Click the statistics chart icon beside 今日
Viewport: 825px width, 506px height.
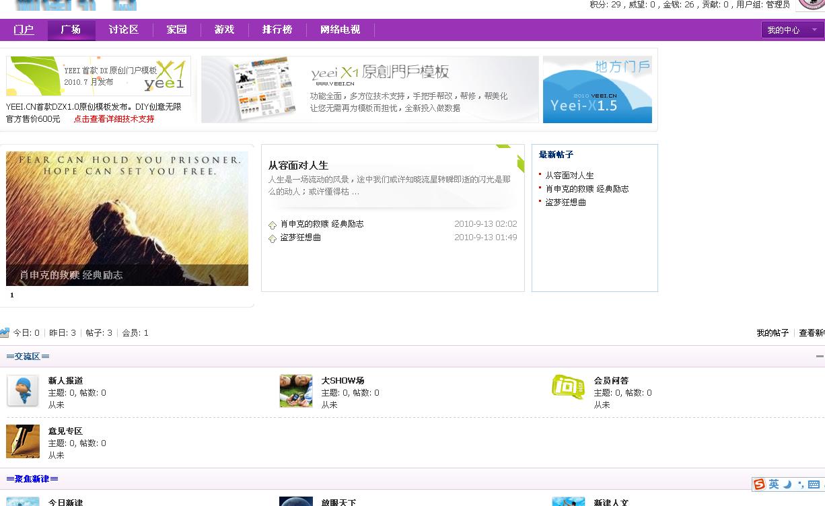click(5, 332)
